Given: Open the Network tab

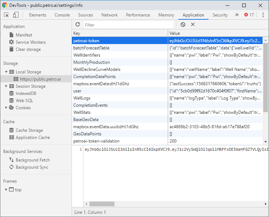Looking at the screenshot, I should pyautogui.click(x=109, y=15).
